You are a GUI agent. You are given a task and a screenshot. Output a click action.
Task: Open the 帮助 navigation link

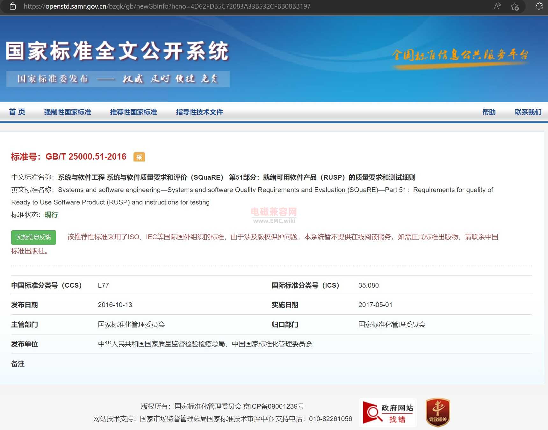click(489, 112)
